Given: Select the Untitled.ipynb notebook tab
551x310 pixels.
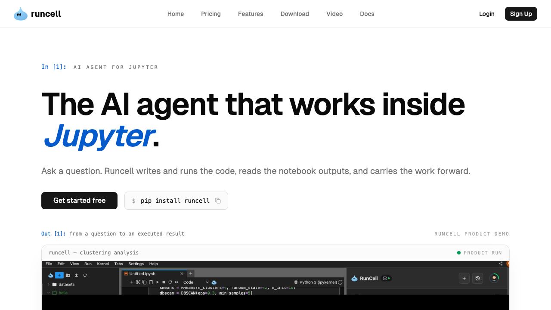Looking at the screenshot, I should coord(154,273).
